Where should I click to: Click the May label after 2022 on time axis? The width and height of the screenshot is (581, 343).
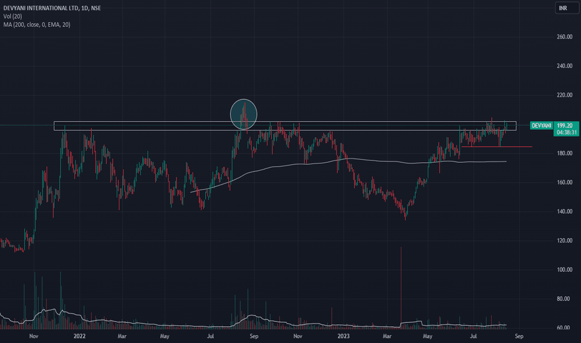165,336
